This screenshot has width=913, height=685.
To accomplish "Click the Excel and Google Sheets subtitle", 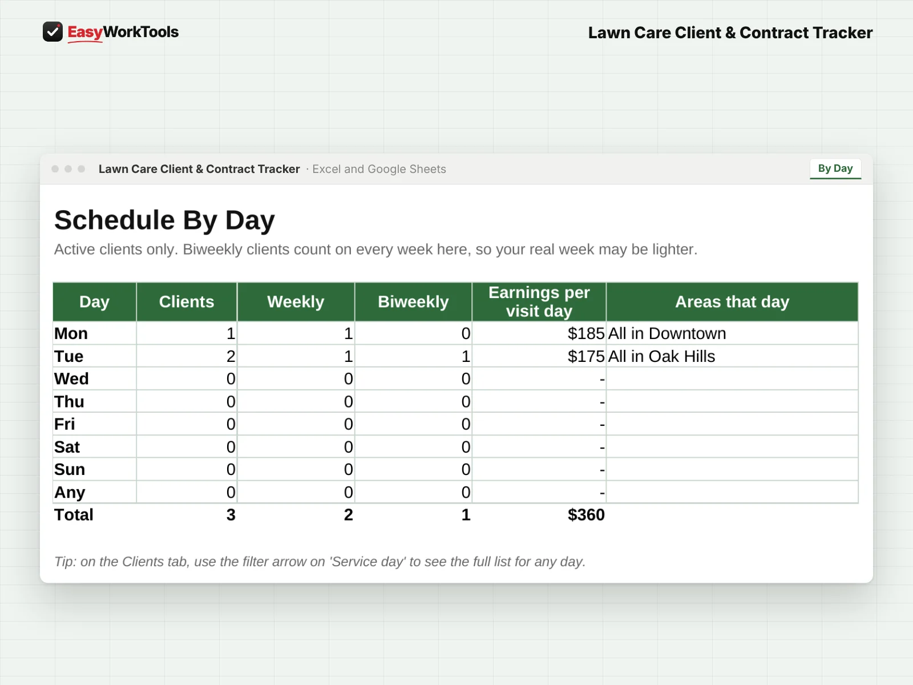I will click(379, 169).
